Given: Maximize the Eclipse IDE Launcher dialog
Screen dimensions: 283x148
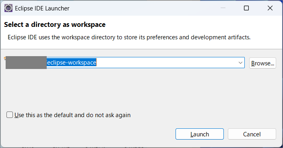Looking at the screenshot, I should 246,8.
